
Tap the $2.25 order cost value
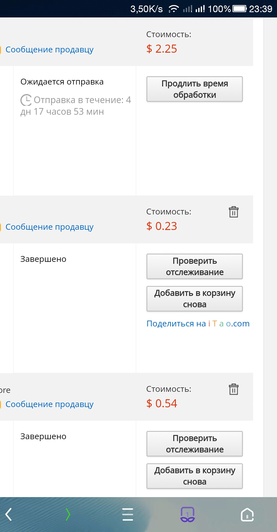(162, 49)
